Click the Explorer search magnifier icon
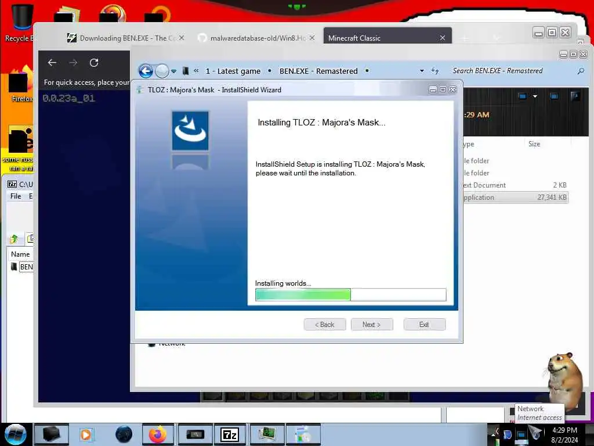Screen dimensions: 594x446 tap(581, 71)
